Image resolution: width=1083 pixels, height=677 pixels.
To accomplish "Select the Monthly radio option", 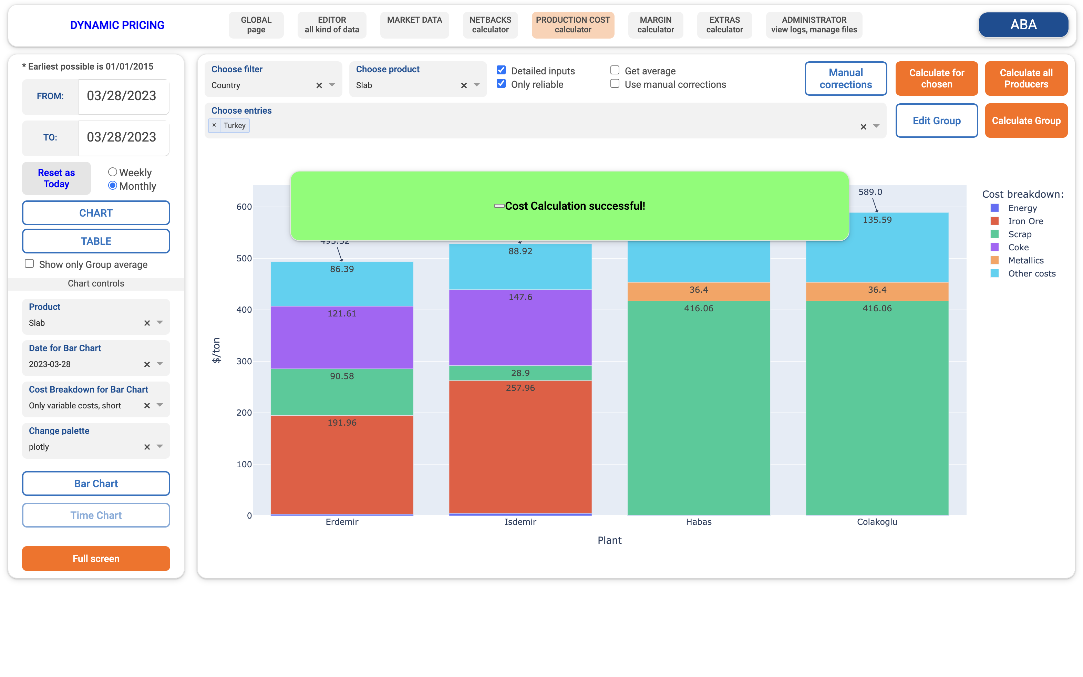I will click(x=112, y=185).
